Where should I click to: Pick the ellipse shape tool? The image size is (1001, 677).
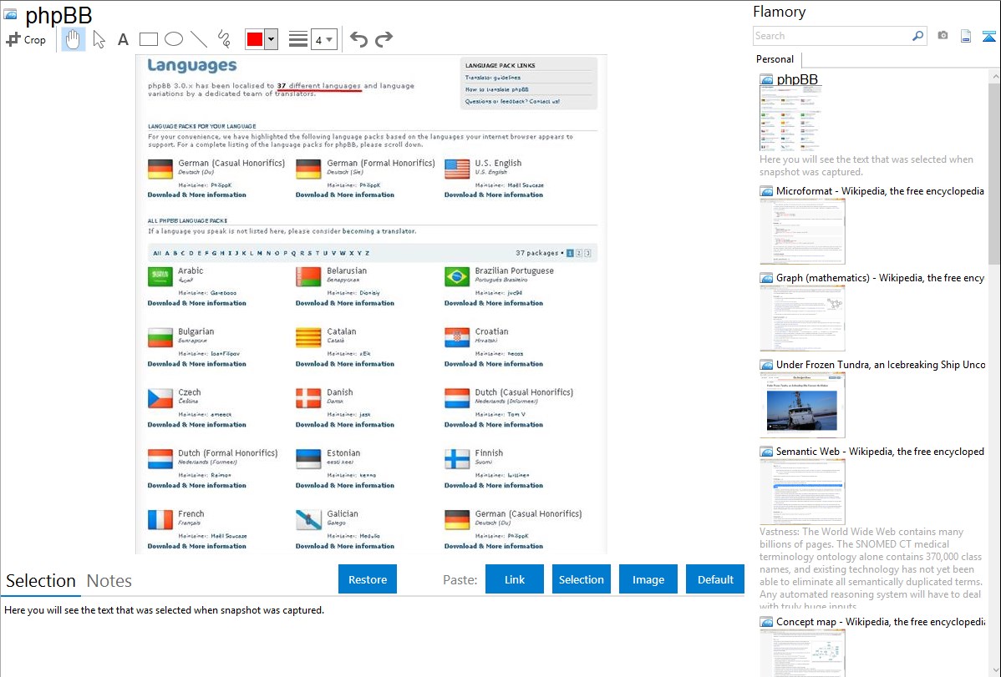(174, 39)
